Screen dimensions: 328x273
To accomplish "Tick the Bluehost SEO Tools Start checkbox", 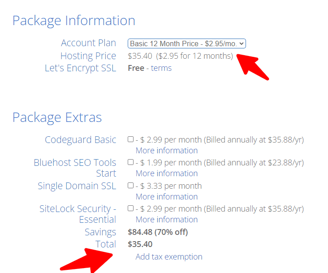I will click(130, 162).
